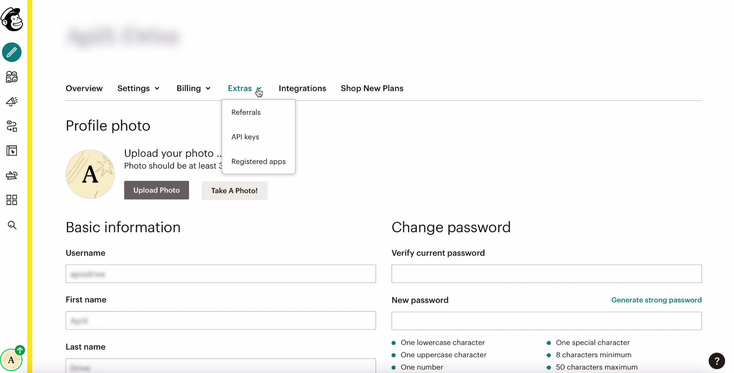Click the '50 characters maximum' requirement
Viewport: 734px width, 373px height.
596,367
